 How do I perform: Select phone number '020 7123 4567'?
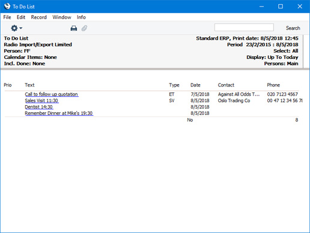(x=282, y=94)
